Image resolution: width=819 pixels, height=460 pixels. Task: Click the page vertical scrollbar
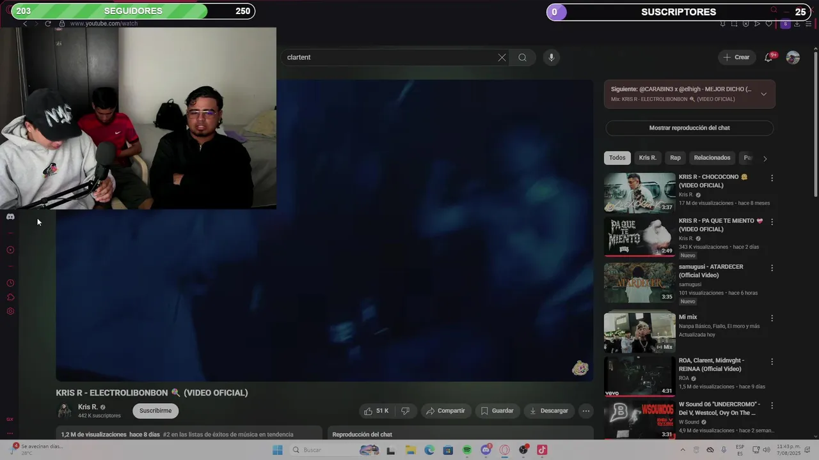[x=816, y=125]
